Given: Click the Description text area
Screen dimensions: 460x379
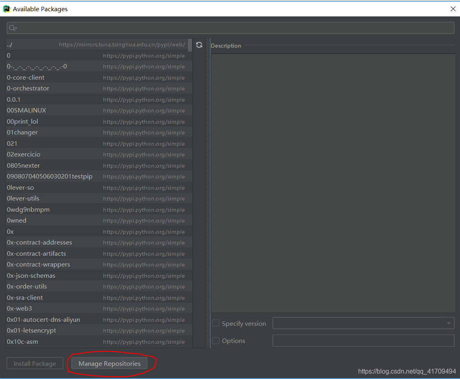Looking at the screenshot, I should click(333, 183).
